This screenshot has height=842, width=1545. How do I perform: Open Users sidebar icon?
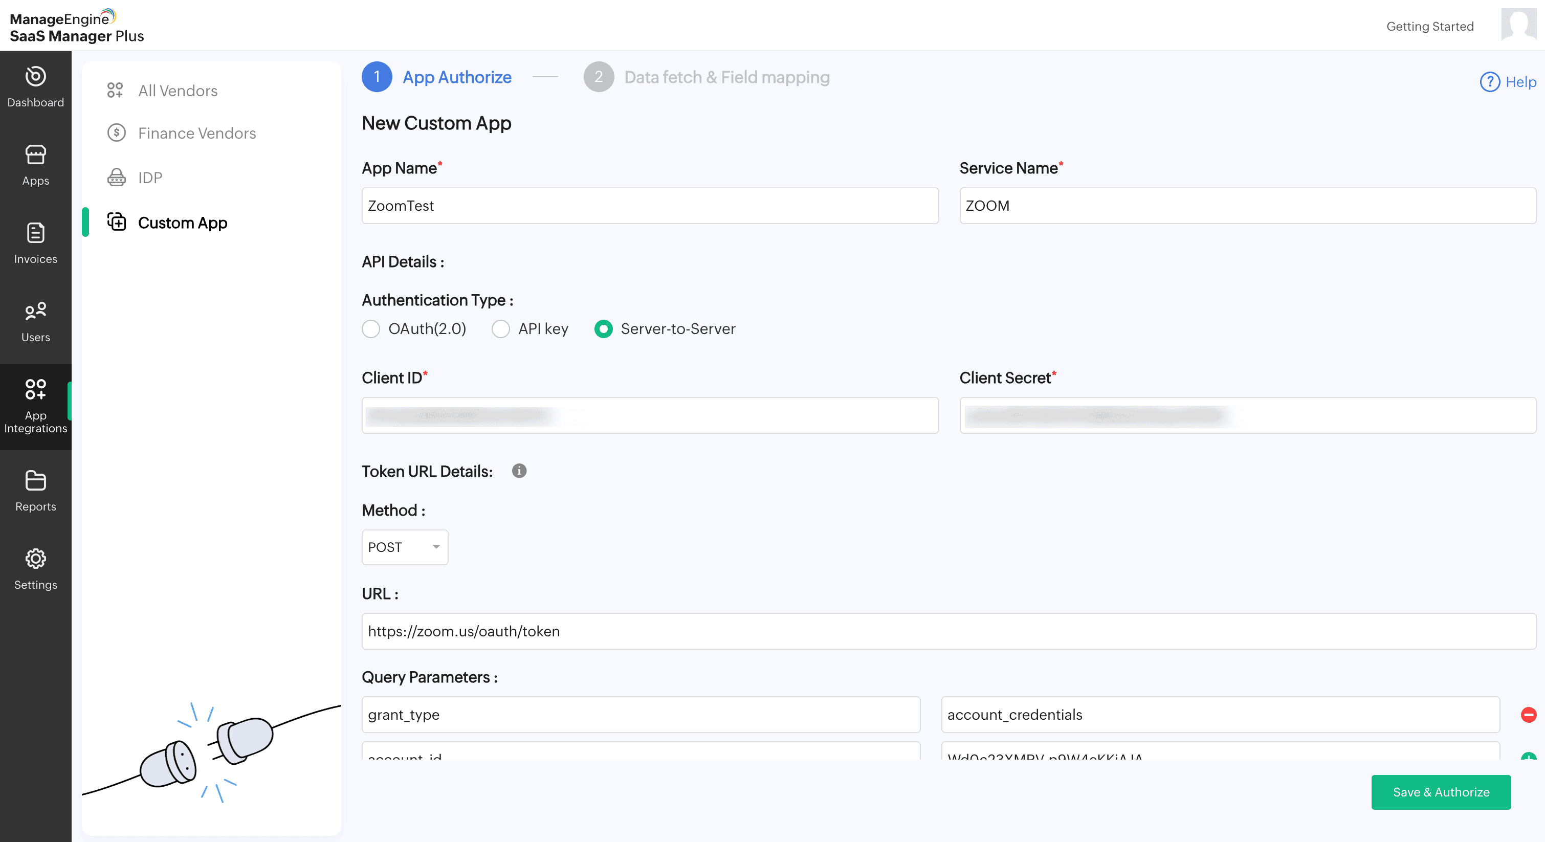(35, 311)
